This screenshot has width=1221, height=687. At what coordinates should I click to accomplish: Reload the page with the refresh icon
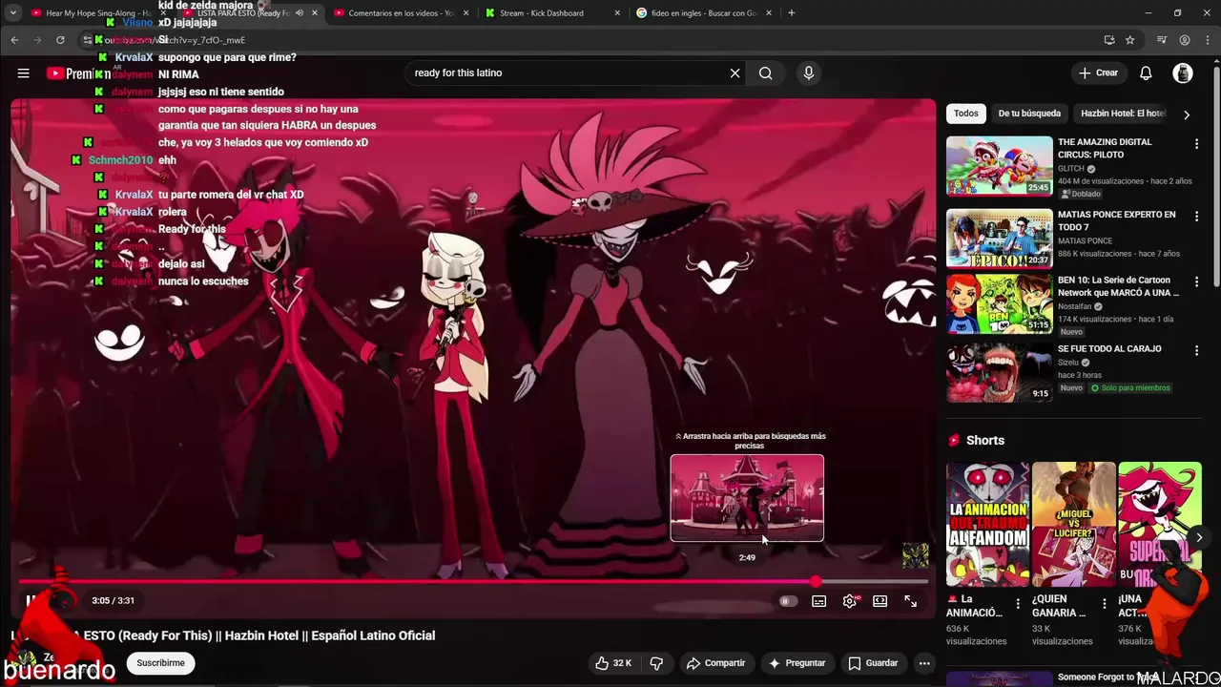pos(60,40)
